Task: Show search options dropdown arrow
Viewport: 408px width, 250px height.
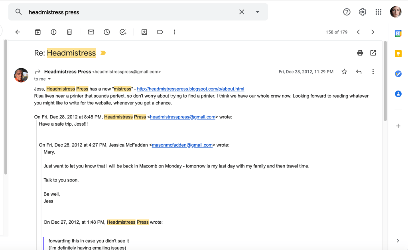Action: click(x=258, y=12)
